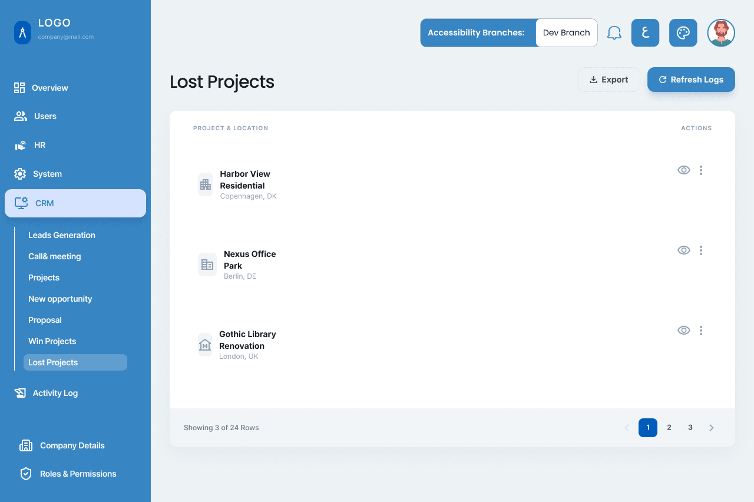View Nexus Office Park with eye icon
Viewport: 754px width, 502px height.
coord(684,250)
